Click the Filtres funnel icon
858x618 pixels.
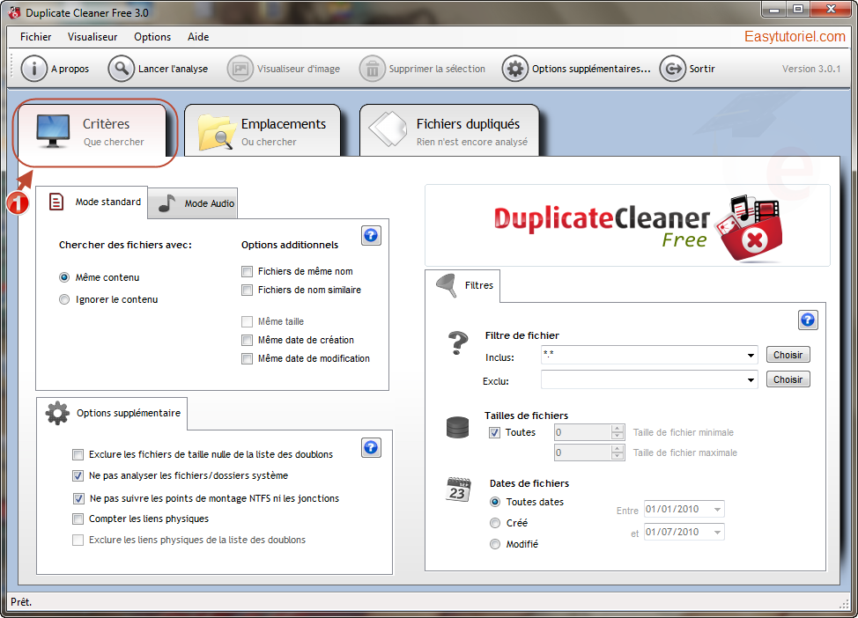(x=447, y=285)
